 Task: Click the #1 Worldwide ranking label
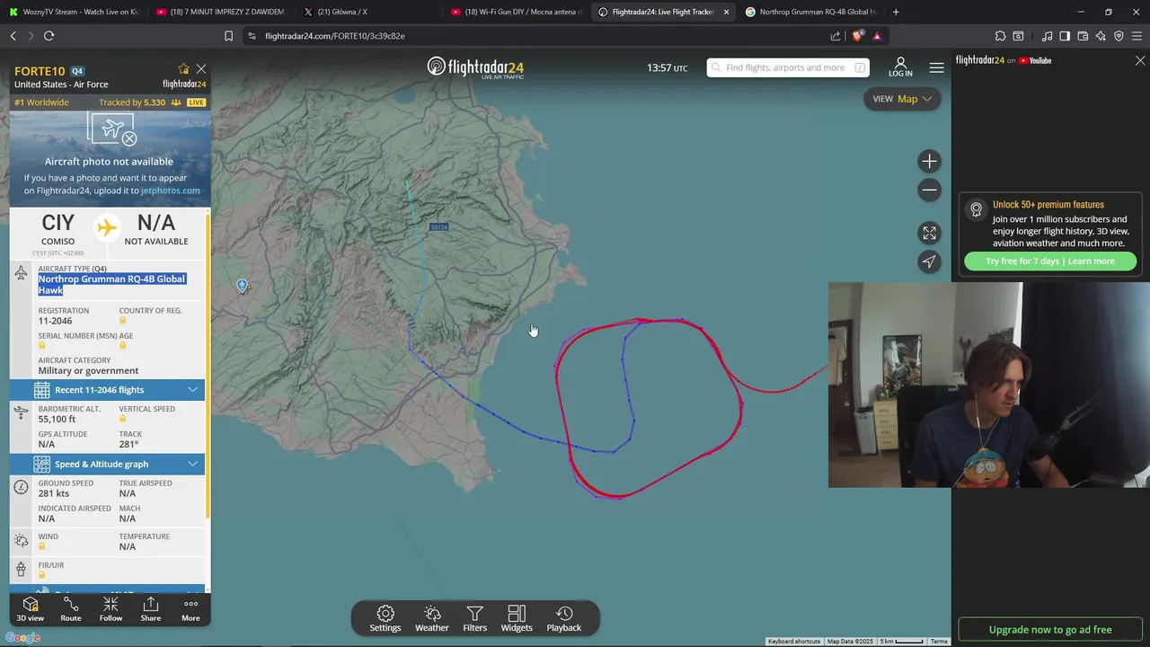[41, 102]
